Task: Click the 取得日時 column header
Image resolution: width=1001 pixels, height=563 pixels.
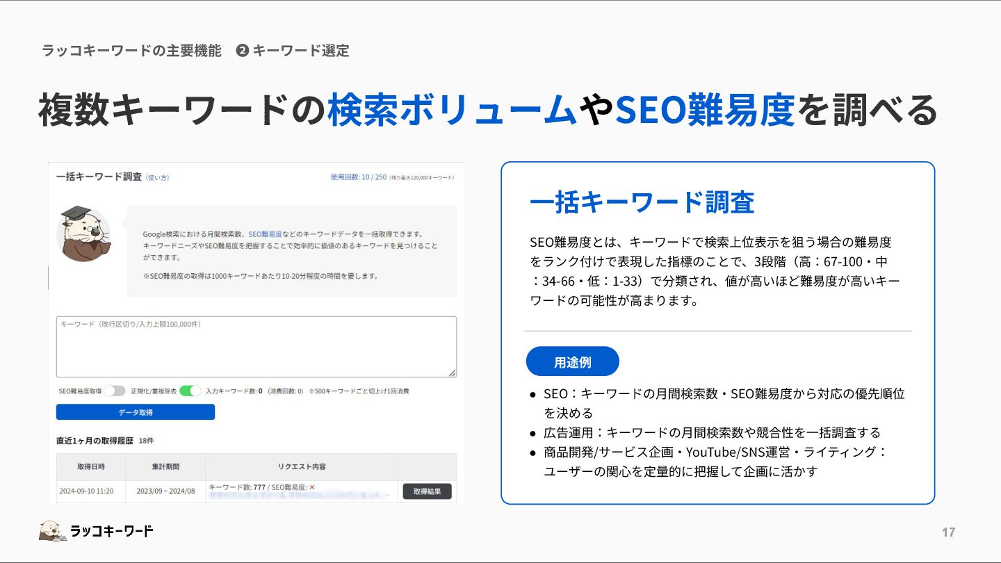Action: (x=91, y=466)
